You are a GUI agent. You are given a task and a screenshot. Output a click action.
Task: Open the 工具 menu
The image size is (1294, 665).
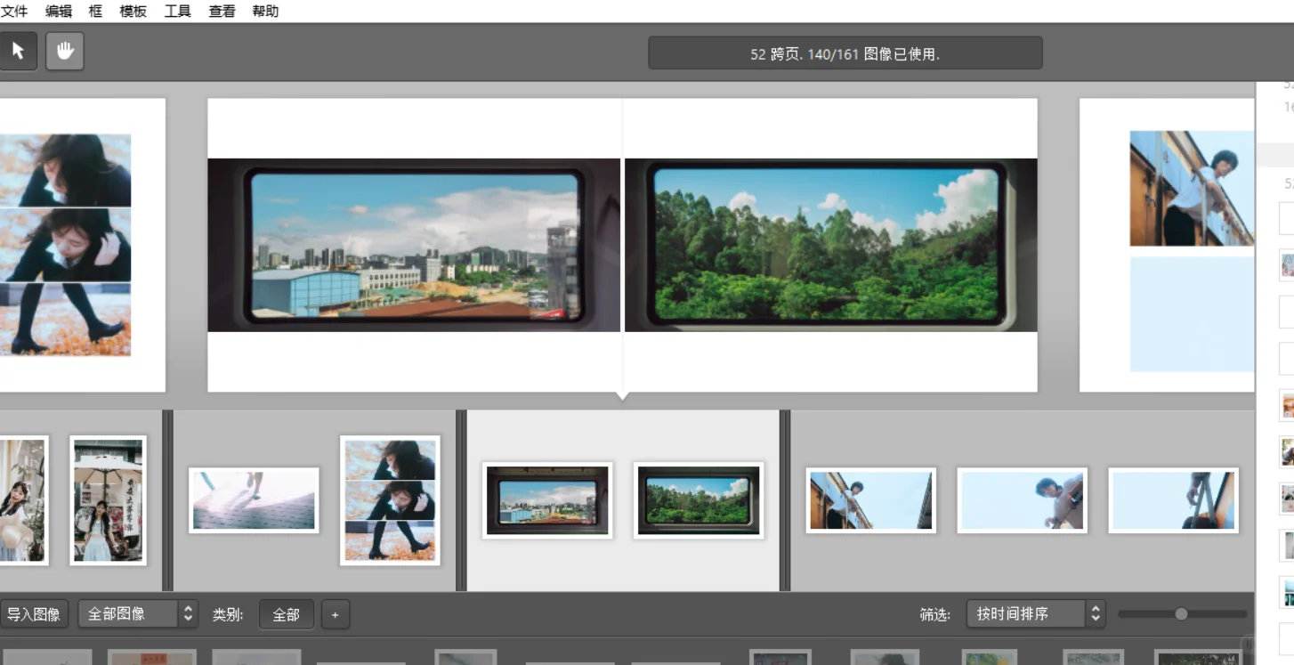(x=178, y=12)
